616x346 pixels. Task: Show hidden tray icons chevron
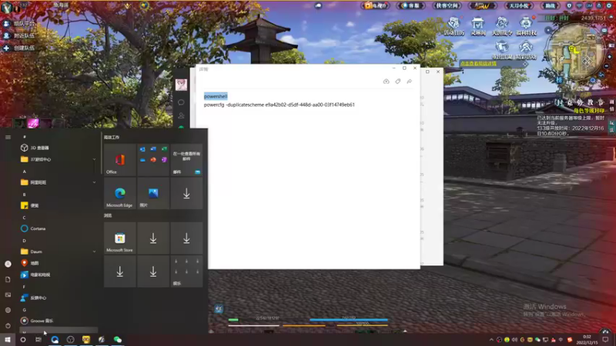tap(491, 340)
